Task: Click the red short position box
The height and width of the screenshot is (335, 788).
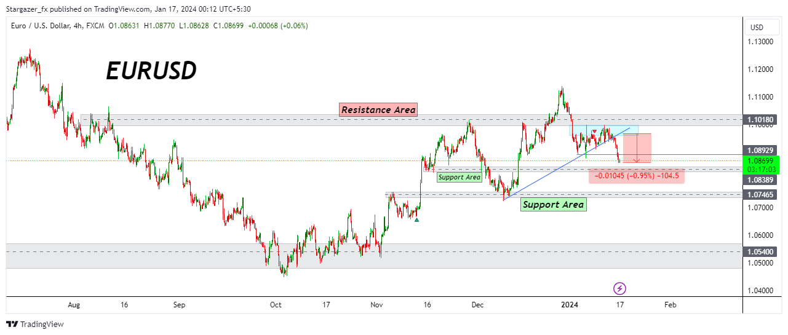Action: 637,148
